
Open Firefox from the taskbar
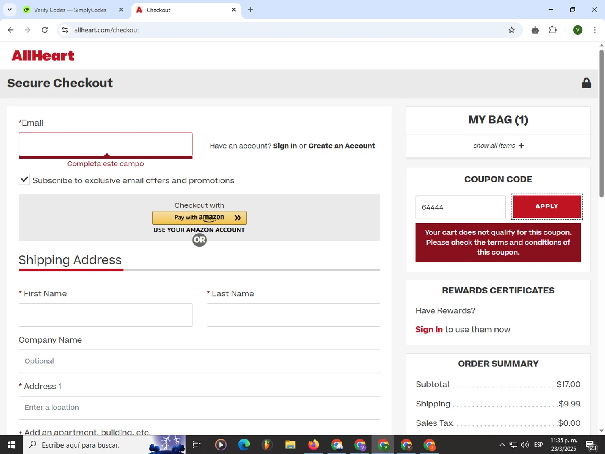coord(313,445)
